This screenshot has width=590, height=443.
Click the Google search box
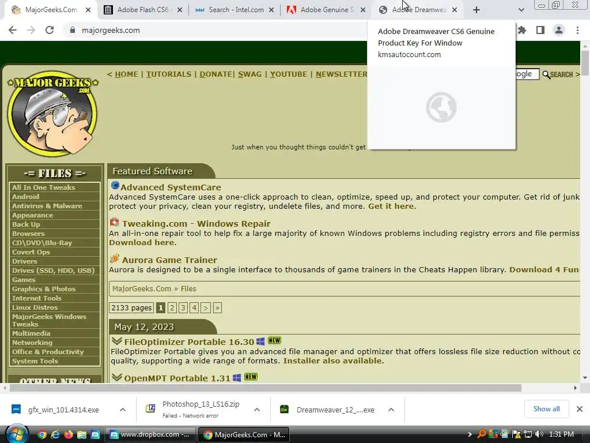click(527, 74)
